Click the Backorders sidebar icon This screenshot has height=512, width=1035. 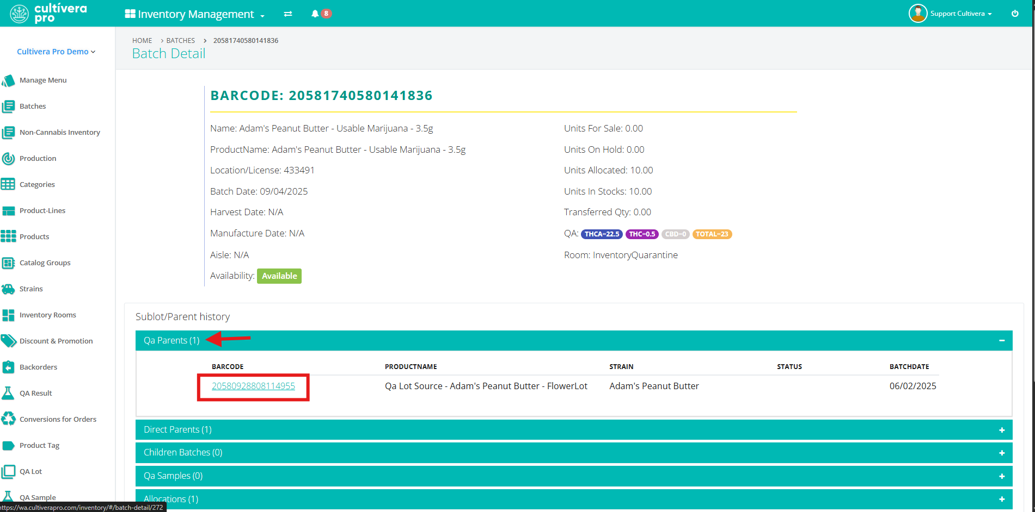coord(8,367)
